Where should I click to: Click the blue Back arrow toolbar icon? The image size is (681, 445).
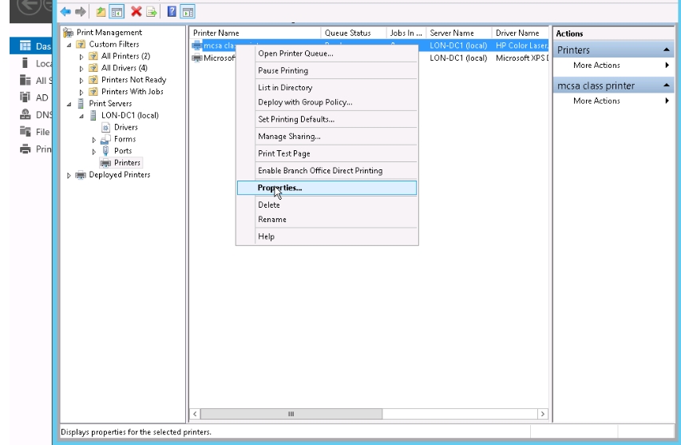click(x=65, y=12)
